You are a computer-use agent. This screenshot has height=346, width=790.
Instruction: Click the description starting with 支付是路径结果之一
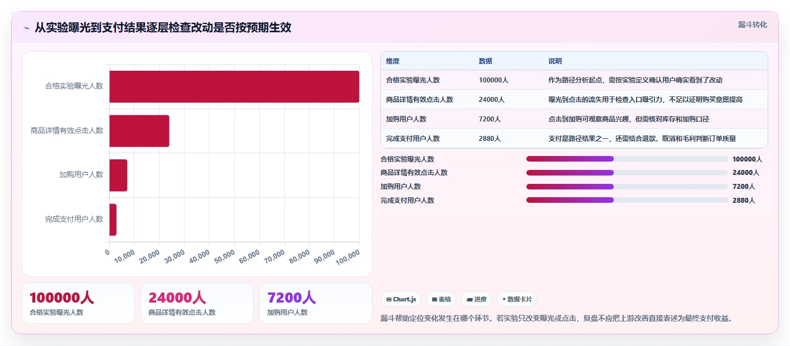coord(642,139)
